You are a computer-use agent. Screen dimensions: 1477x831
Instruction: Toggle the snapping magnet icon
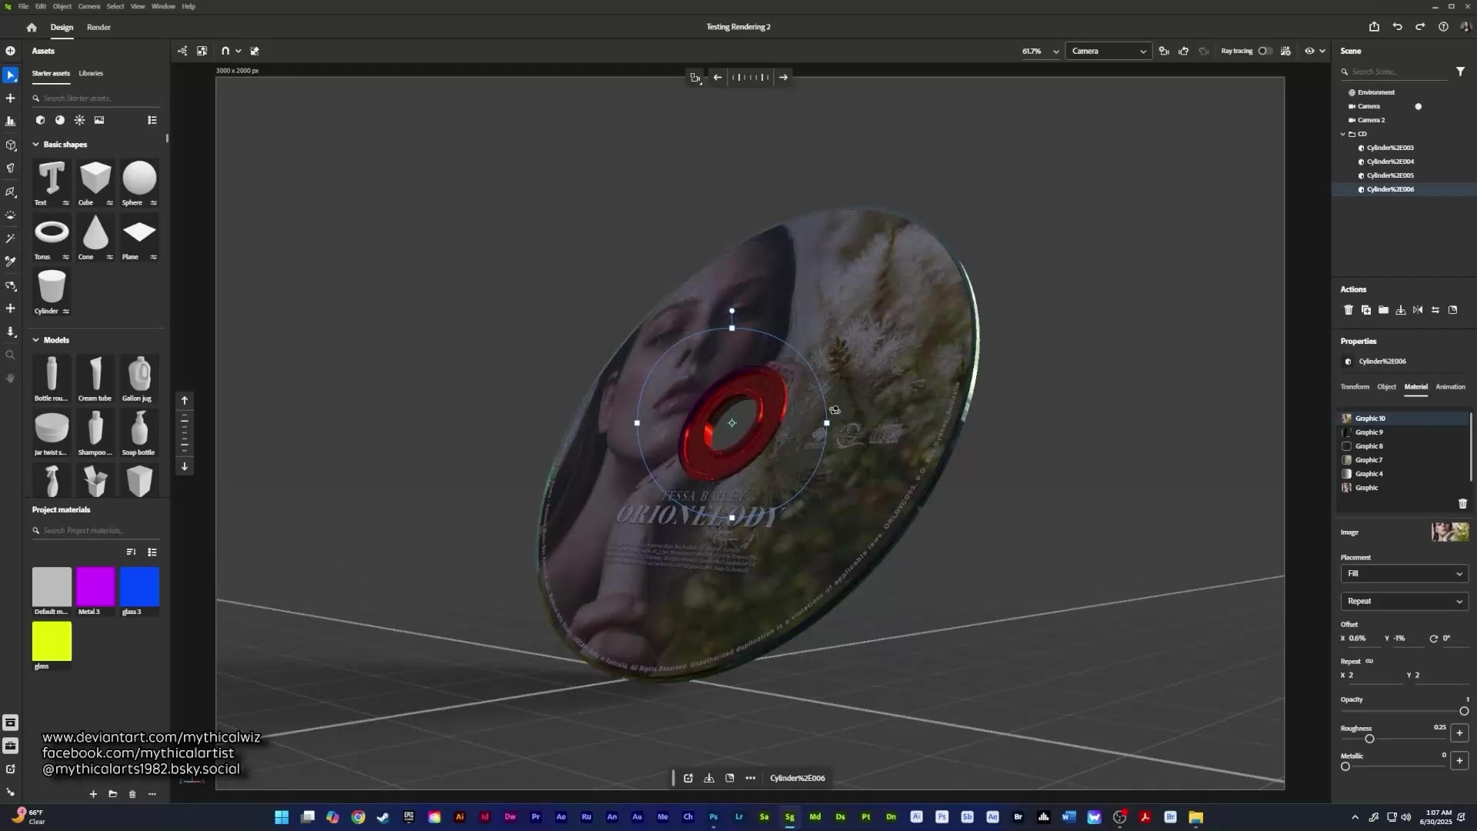[225, 51]
